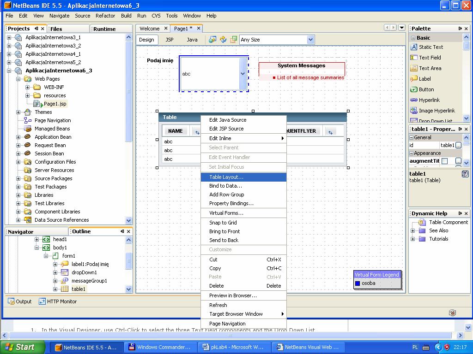Select Page1.jsp file in Projects tree

(x=55, y=104)
